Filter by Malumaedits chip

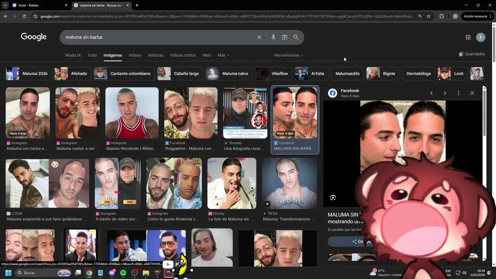tap(347, 74)
